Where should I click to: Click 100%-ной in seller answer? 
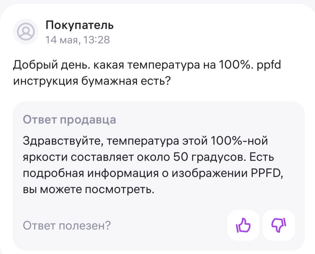pyautogui.click(x=239, y=140)
